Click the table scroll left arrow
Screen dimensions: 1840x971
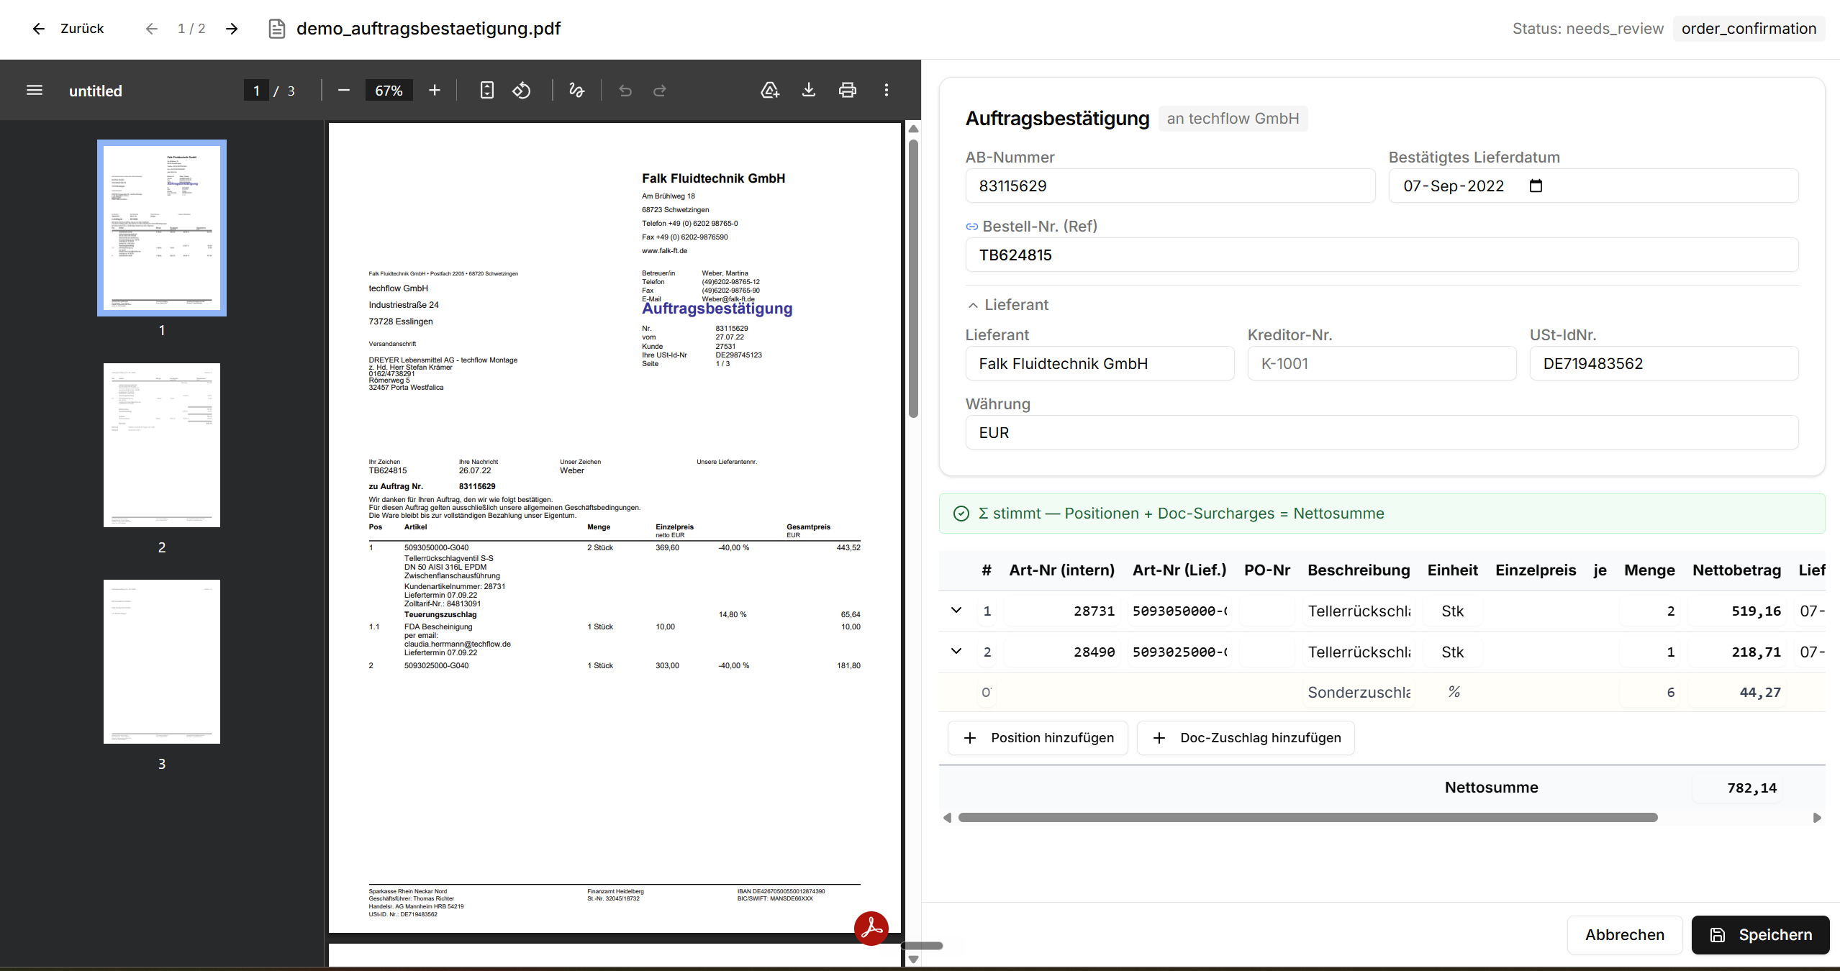tap(948, 818)
